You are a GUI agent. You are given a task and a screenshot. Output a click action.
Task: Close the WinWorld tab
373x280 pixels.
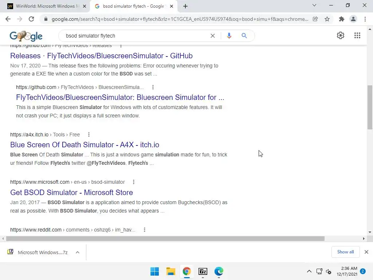pos(85,7)
